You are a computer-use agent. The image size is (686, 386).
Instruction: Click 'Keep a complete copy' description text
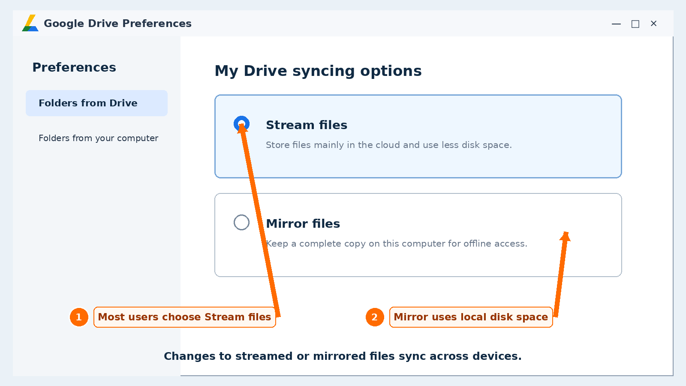(x=396, y=244)
